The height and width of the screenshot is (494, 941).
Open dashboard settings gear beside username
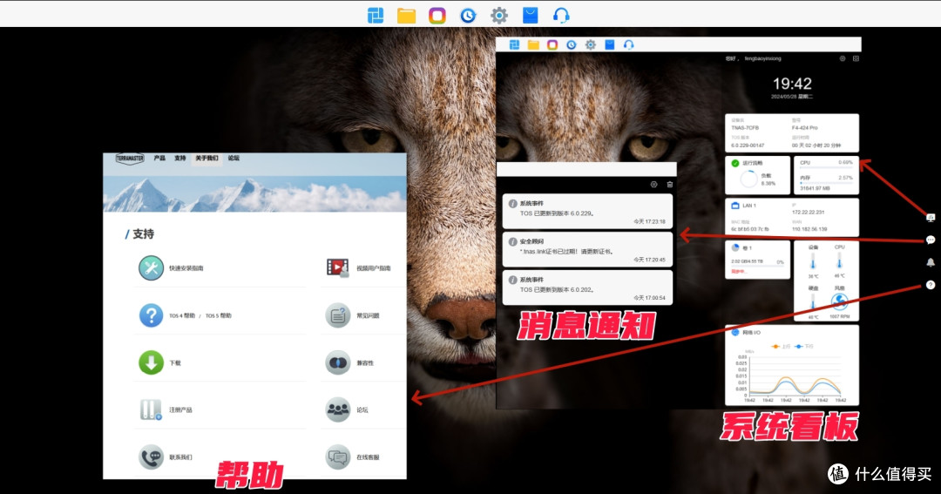coord(843,59)
